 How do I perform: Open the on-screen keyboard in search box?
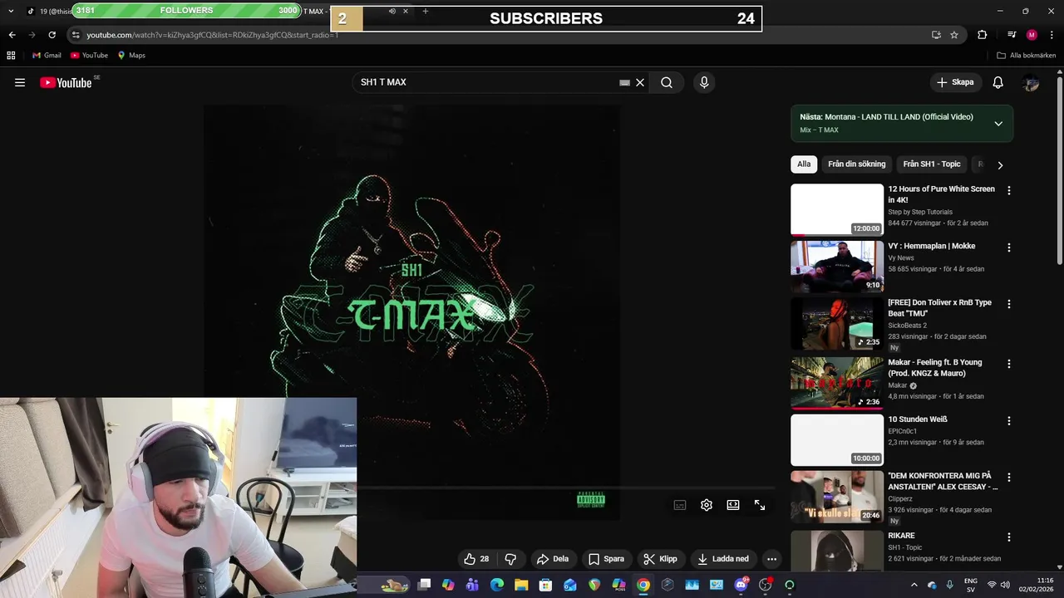[624, 82]
